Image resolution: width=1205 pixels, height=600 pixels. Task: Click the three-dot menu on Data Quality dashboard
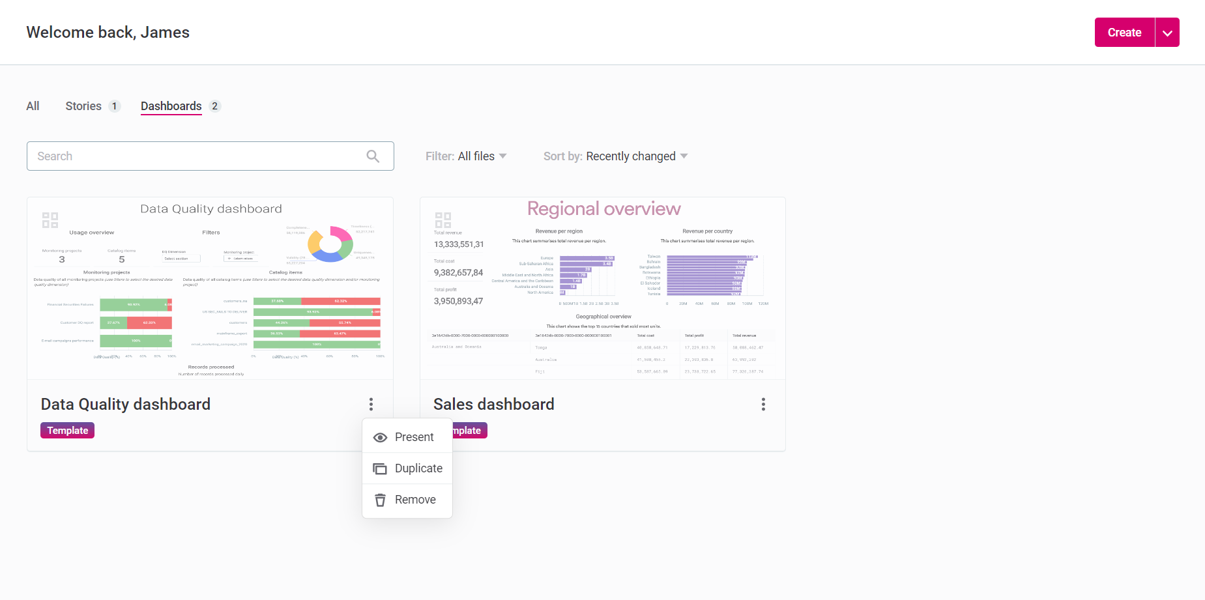tap(371, 404)
